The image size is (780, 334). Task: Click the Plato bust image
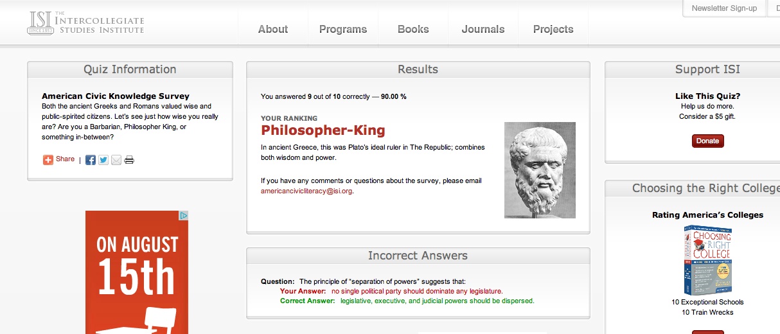(x=540, y=170)
